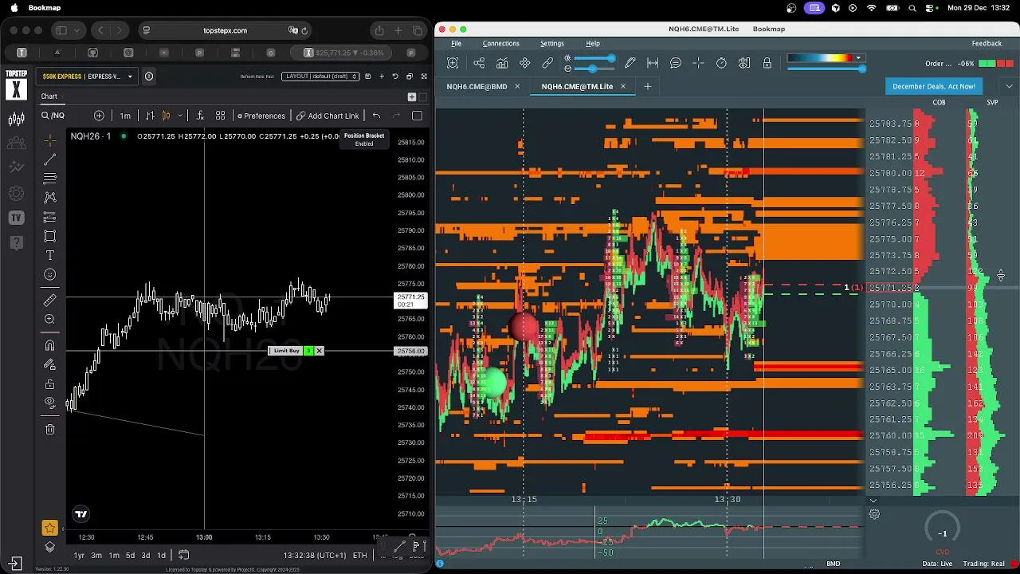Open the Bookmap Connections menu
The image size is (1020, 574).
pos(500,43)
